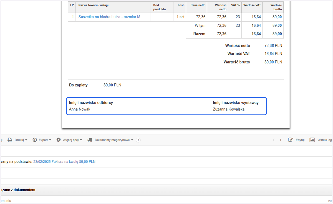Click the Wartość netto 72,36 PLN value
This screenshot has width=333, height=204.
(x=273, y=45)
